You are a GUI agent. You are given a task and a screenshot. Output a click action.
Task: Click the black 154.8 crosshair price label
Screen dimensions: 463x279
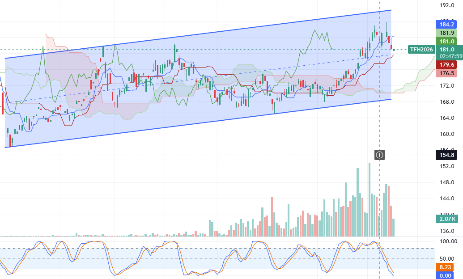tap(447, 155)
